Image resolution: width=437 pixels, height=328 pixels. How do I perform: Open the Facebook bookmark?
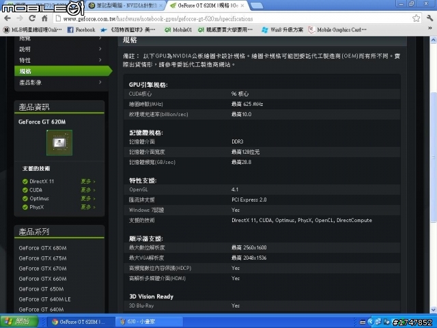[81, 29]
